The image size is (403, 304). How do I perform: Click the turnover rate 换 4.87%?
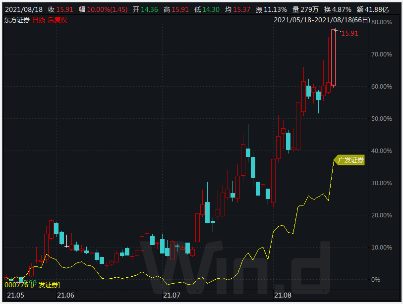click(338, 10)
